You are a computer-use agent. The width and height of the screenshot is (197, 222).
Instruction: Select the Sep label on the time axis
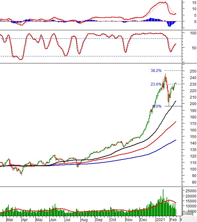click(99, 220)
